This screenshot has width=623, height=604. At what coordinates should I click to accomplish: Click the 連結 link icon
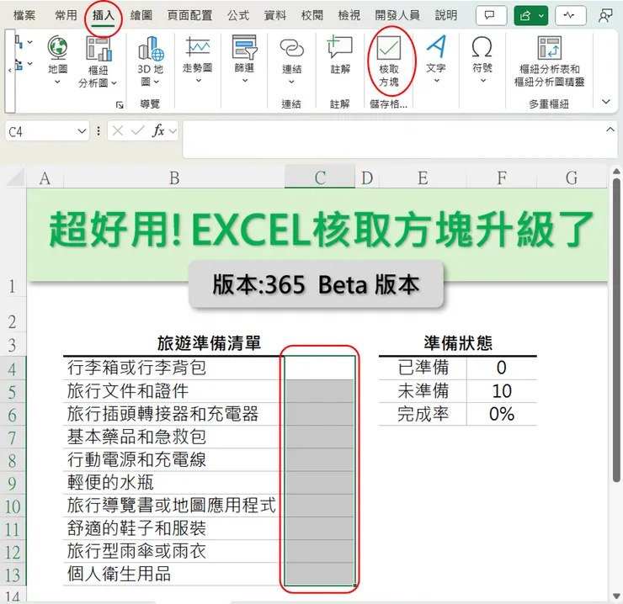pos(291,49)
